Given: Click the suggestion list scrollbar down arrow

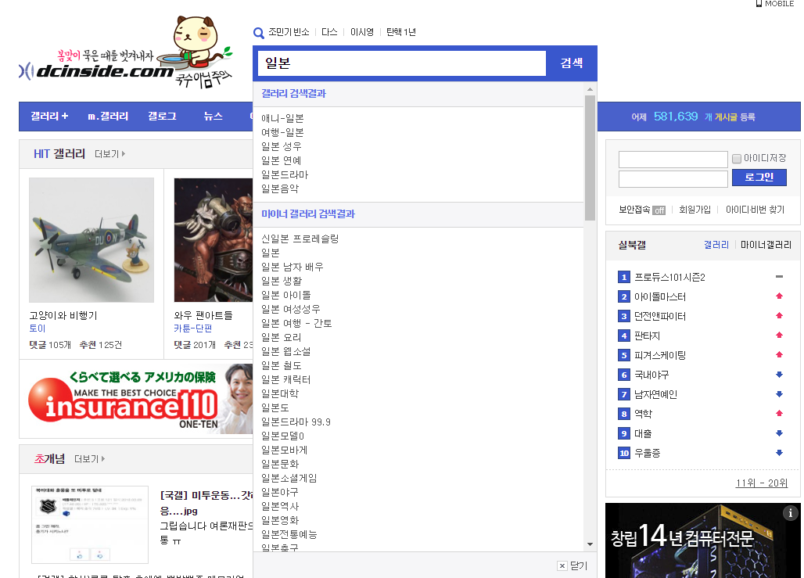Looking at the screenshot, I should click(x=590, y=544).
